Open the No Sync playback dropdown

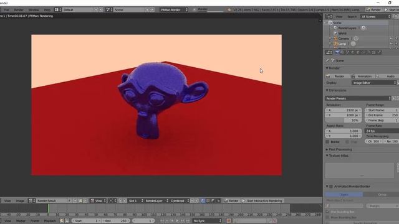tap(207, 221)
